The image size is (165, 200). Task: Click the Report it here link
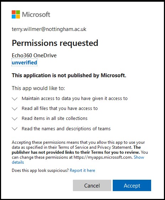[82, 170]
